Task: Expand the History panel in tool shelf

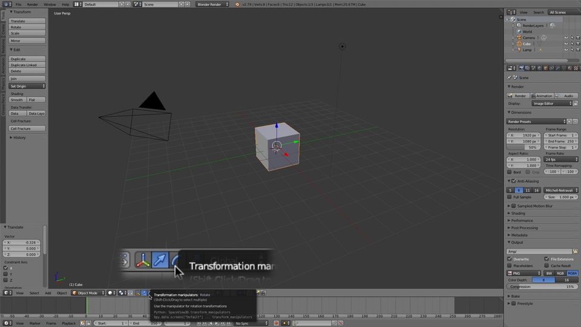Action: [x=19, y=137]
